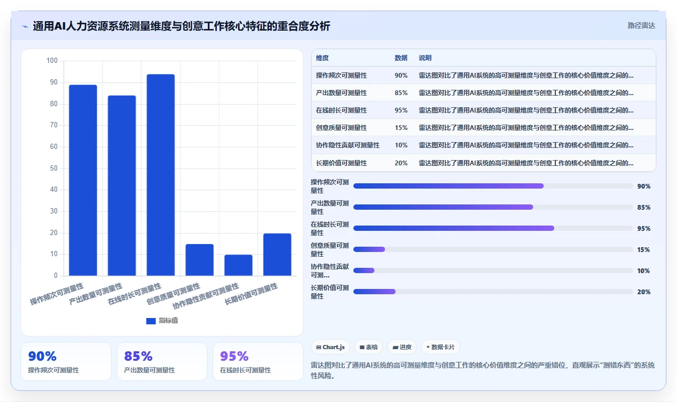Viewport: 677px width, 402px height.
Task: Click the 20% label beside 长期价值 progress
Action: point(644,292)
